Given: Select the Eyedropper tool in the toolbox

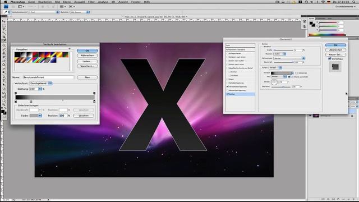Looking at the screenshot, I should click(4, 41).
